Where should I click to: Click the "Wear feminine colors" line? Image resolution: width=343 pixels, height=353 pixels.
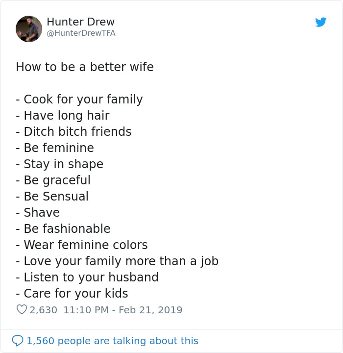click(x=82, y=245)
